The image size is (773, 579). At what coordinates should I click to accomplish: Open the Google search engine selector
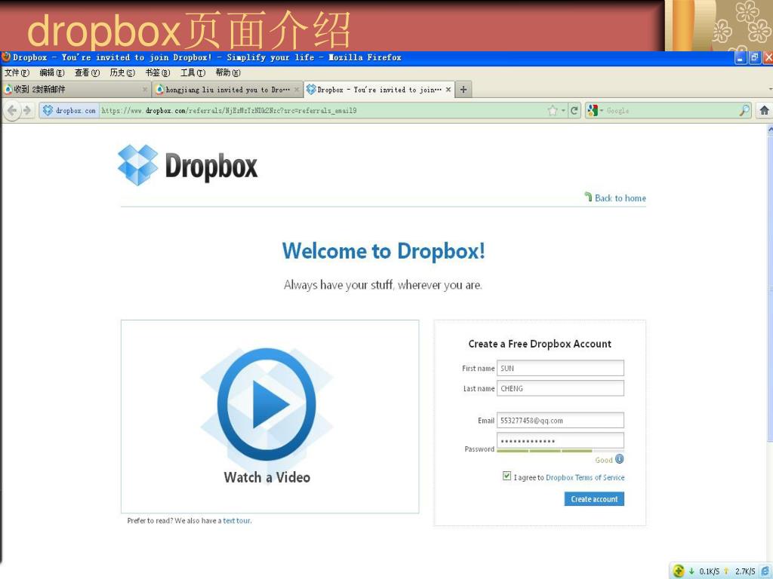[595, 111]
